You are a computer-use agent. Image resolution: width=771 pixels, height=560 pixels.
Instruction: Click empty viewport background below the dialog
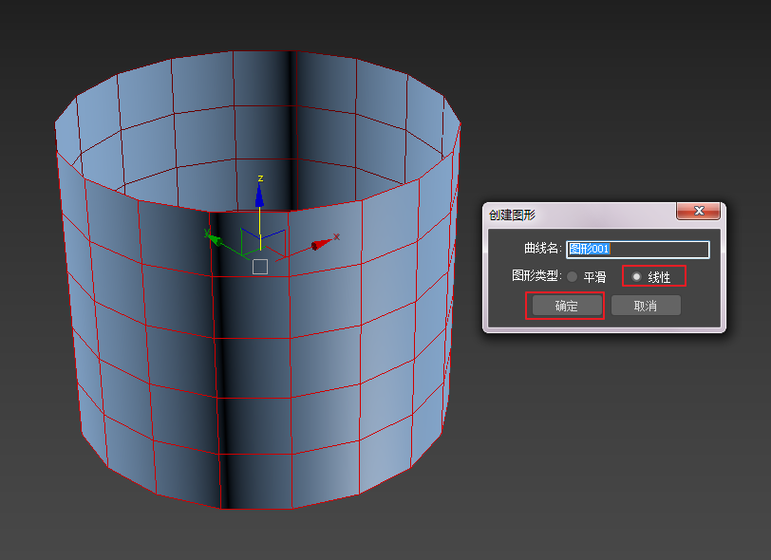point(608,437)
